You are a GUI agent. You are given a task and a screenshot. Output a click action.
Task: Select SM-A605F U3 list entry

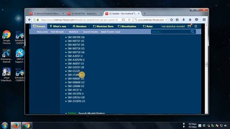pos(76,63)
